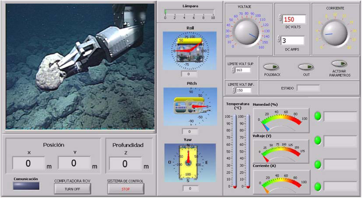Click the LIMITE VOLT INF field showing 150
The height and width of the screenshot is (198, 362).
243,90
